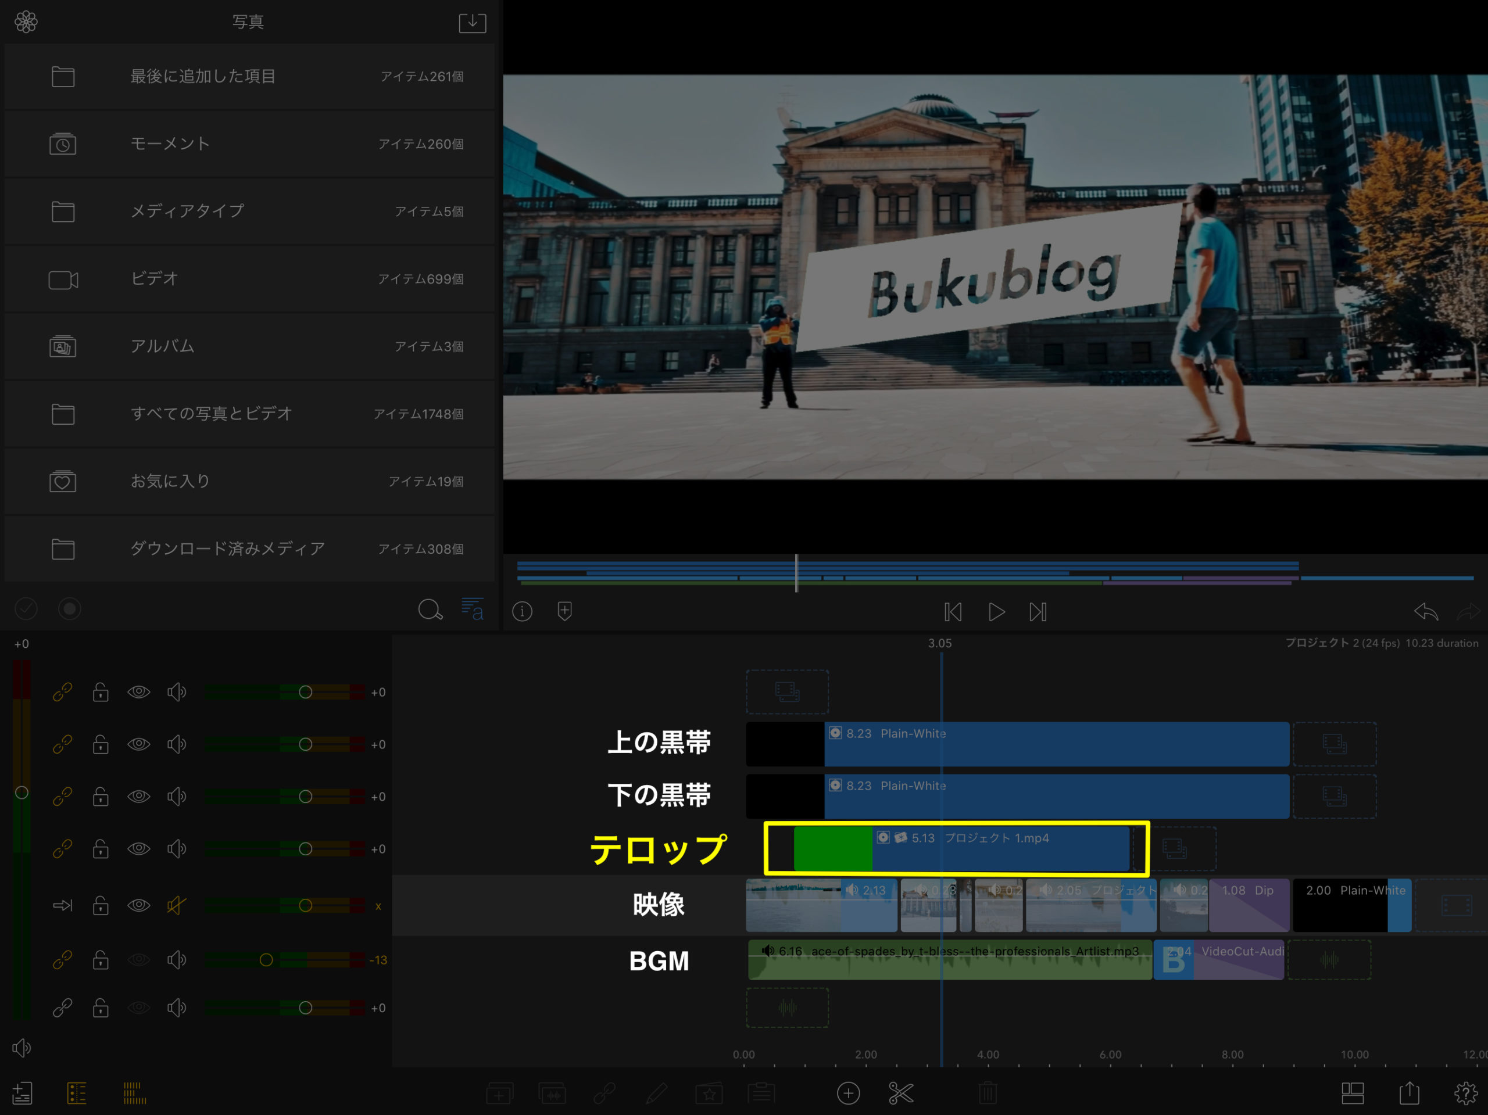
Task: Open the layout switcher icon
Action: [x=1353, y=1094]
